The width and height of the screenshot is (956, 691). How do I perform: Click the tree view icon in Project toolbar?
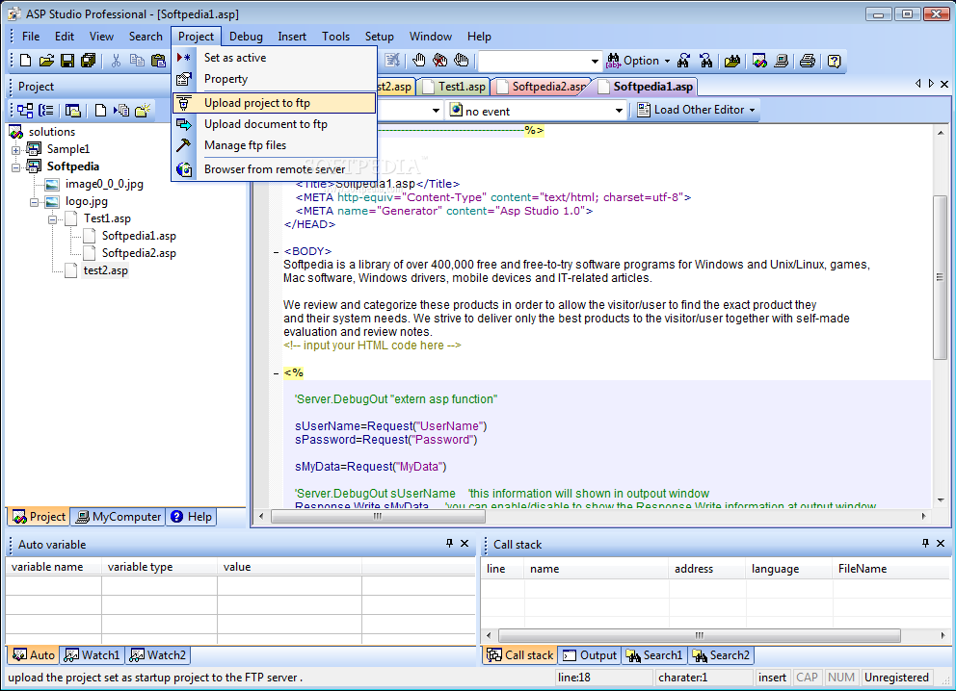click(25, 111)
